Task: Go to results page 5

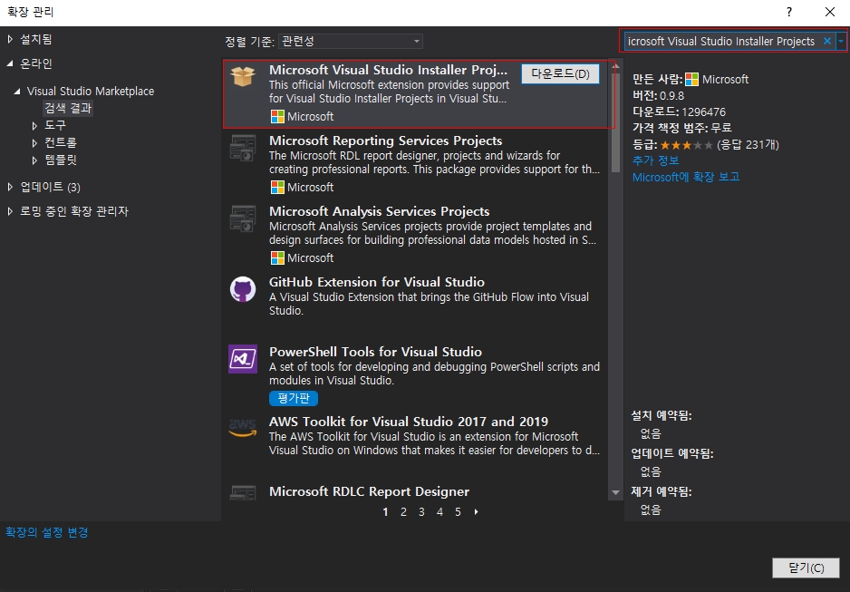Action: point(458,511)
